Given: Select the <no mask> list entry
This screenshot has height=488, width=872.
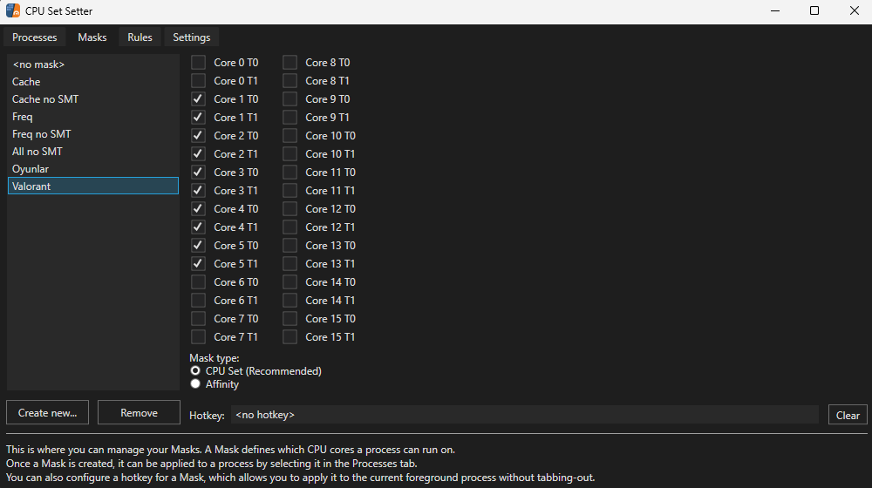Looking at the screenshot, I should tap(93, 64).
